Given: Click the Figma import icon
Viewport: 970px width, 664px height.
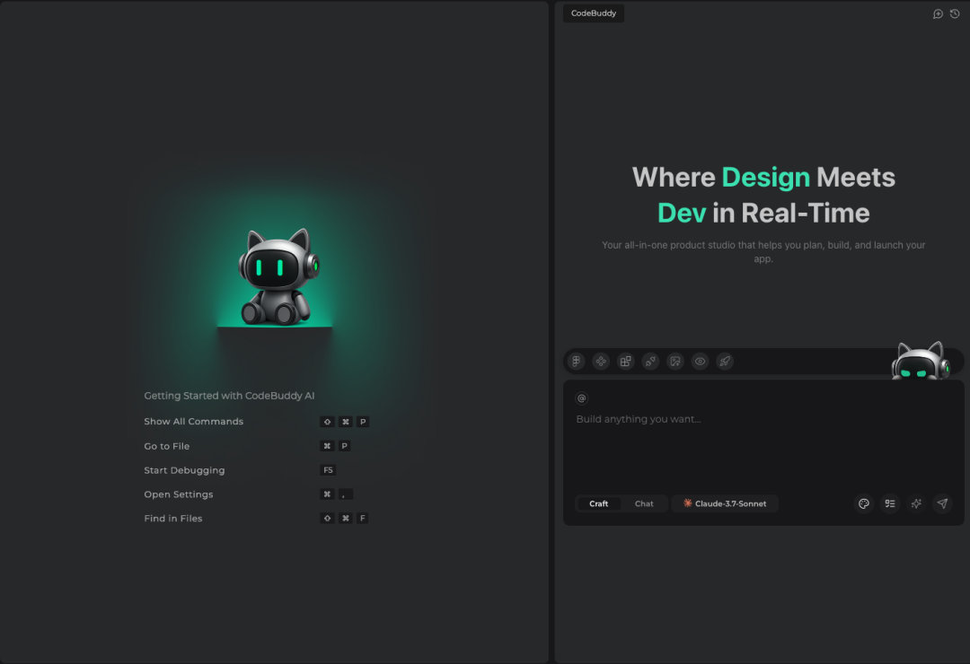Looking at the screenshot, I should point(577,362).
